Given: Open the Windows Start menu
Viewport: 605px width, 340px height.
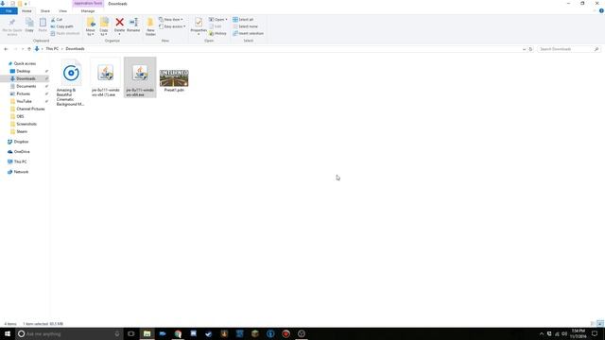Looking at the screenshot, I should pos(8,333).
